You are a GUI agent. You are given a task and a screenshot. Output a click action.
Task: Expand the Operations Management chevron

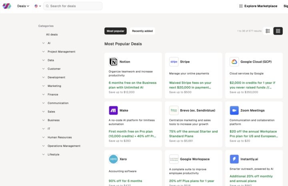pyautogui.click(x=43, y=146)
